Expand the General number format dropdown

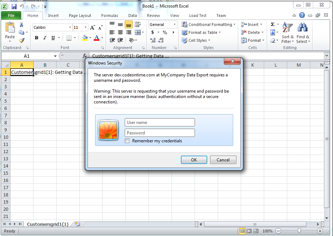(x=174, y=25)
